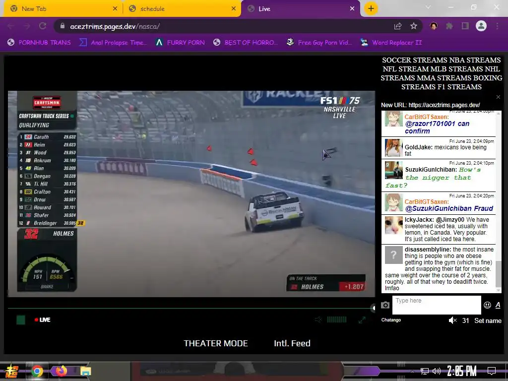Click the LIVE indicator in player
This screenshot has height=381, width=508.
point(43,320)
